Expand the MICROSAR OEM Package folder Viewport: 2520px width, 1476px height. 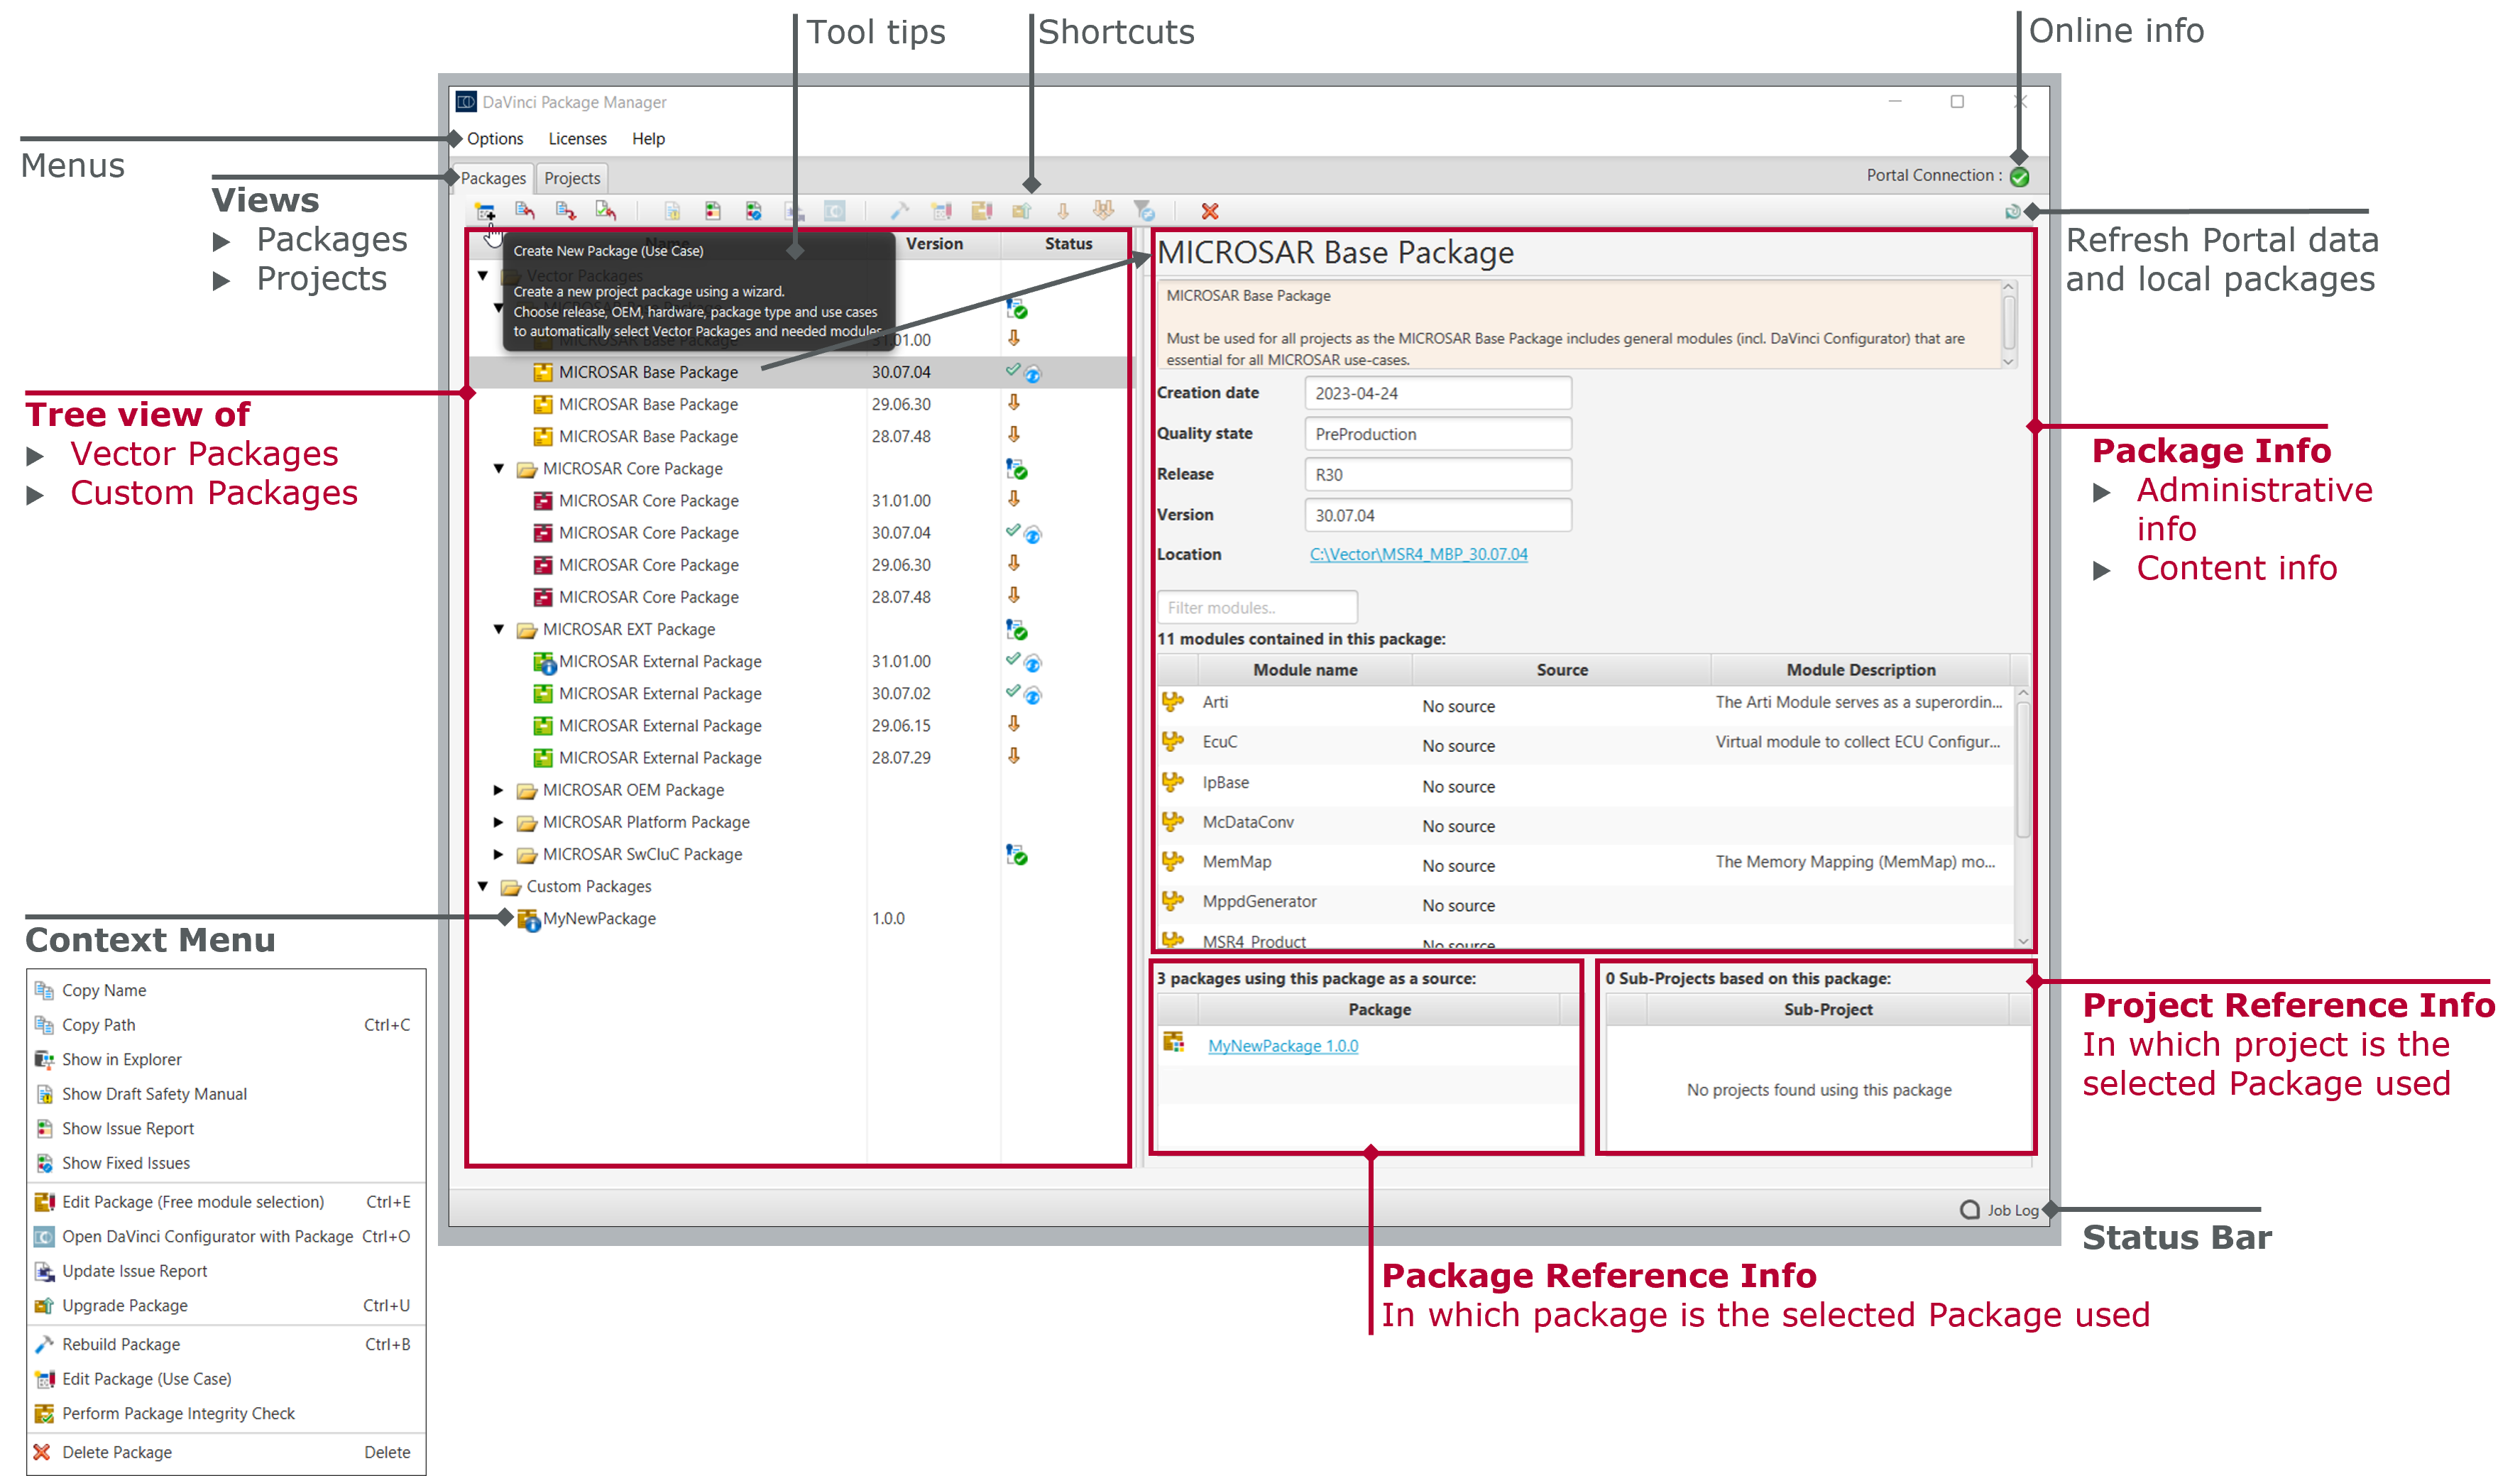499,790
